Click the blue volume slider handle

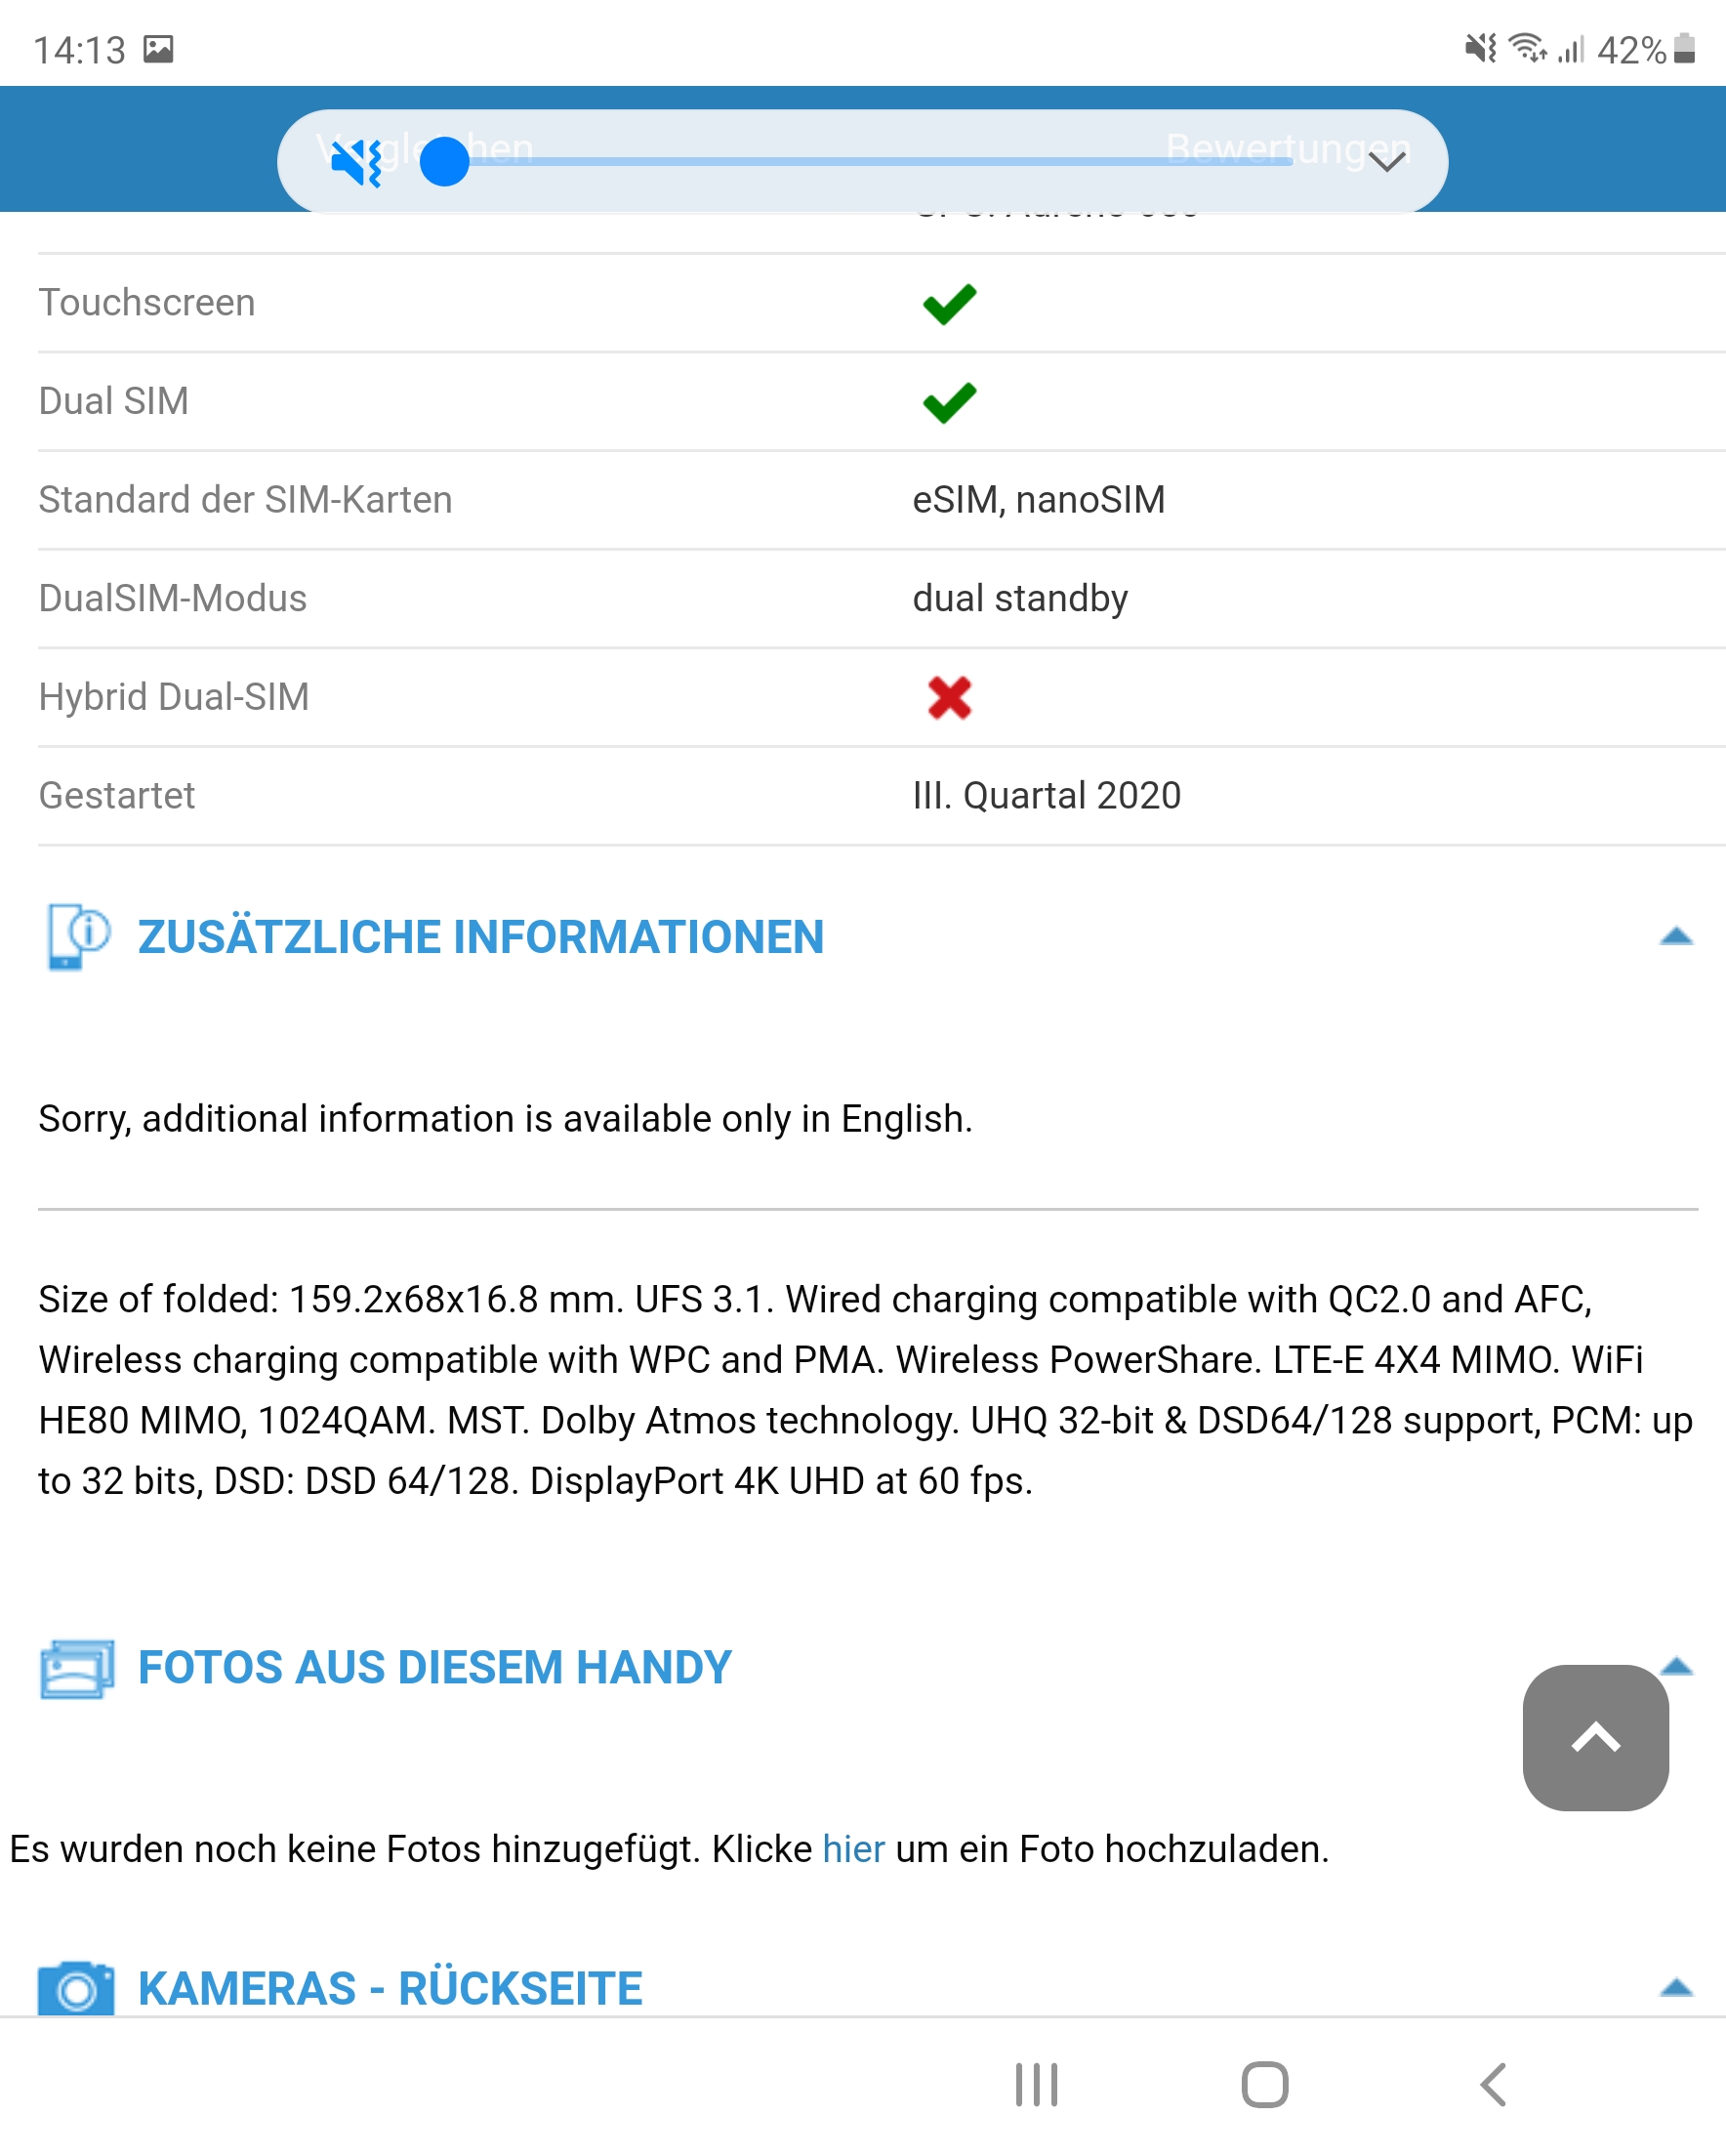point(444,161)
